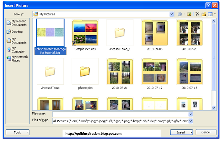The height and width of the screenshot is (141, 221).
Task: Select Fabric swatch montage for tutorial.jpg thumbnail
Action: click(50, 32)
